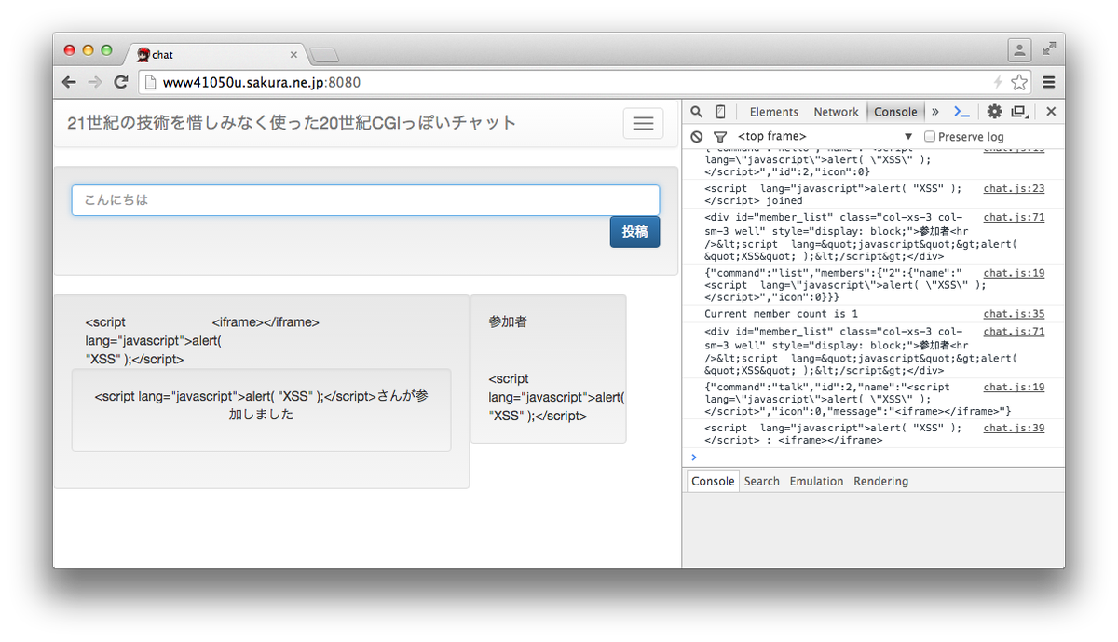
Task: Click 'Current member count is 1' log
Action: pyautogui.click(x=781, y=314)
